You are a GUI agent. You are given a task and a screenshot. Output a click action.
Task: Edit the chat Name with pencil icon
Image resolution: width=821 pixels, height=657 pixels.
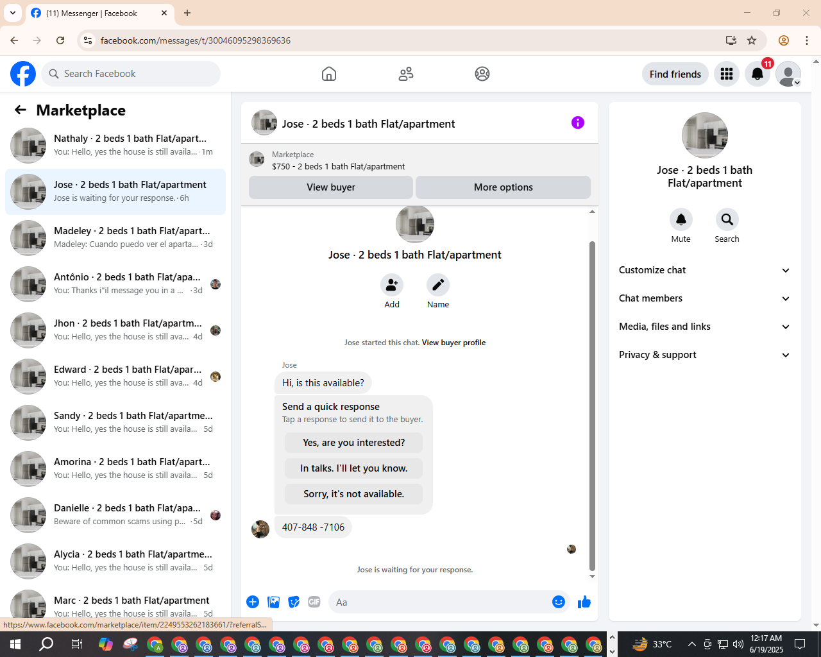[x=438, y=284]
